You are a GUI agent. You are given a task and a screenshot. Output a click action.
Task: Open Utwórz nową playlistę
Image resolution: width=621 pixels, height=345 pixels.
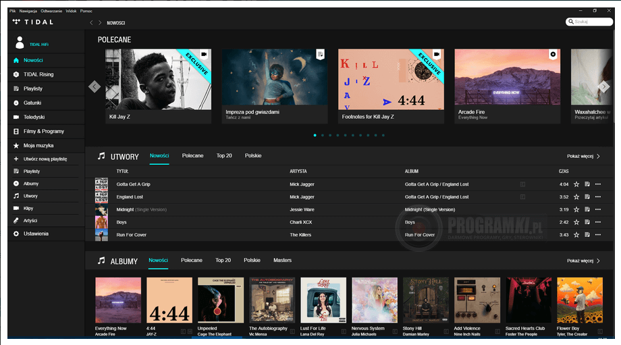(45, 159)
